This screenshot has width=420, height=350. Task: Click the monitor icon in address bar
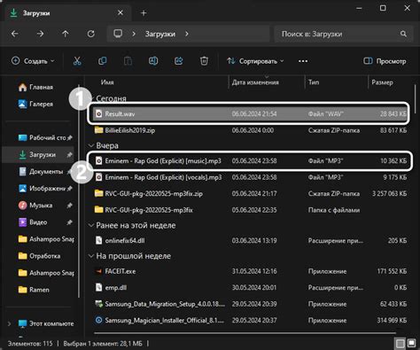point(118,34)
